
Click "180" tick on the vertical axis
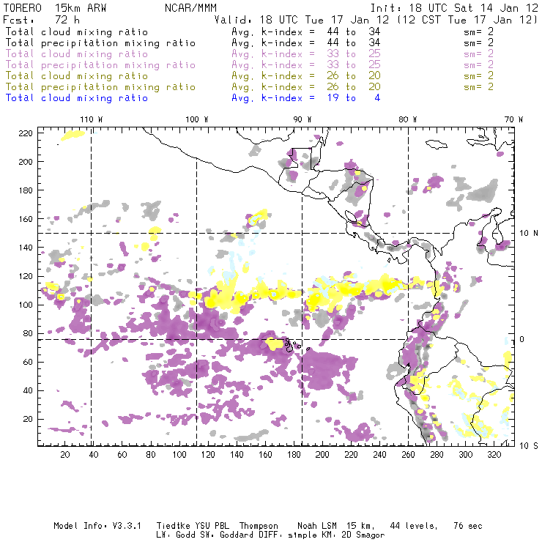point(26,190)
